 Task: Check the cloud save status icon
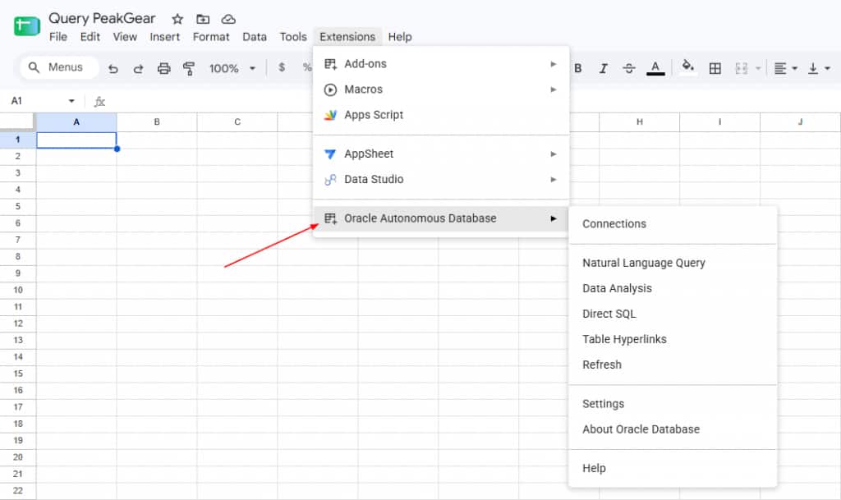(x=228, y=19)
